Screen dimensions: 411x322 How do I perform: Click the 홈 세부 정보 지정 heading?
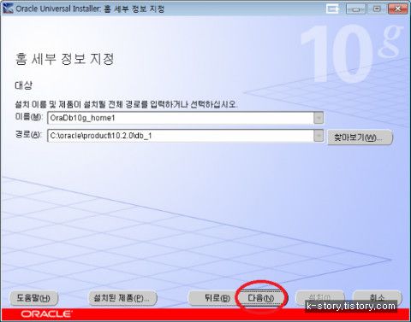(x=64, y=59)
